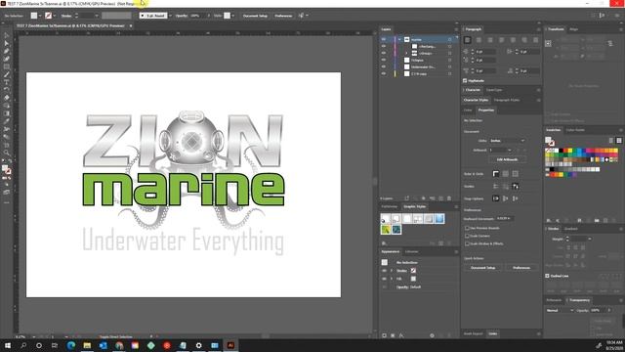This screenshot has width=625, height=352.
Task: Click the Edit Artboards button
Action: tap(507, 159)
